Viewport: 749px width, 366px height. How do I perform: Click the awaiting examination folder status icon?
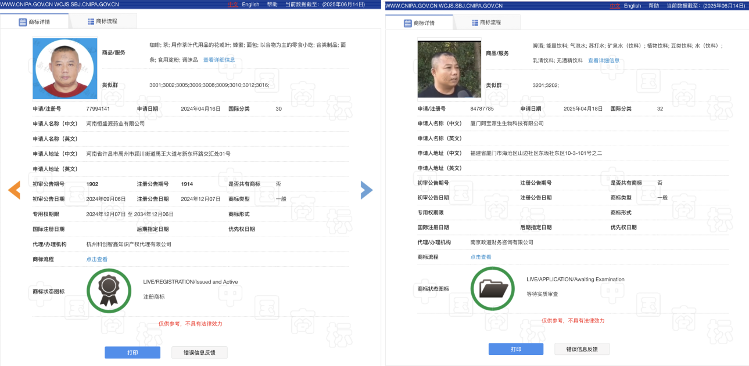(492, 288)
